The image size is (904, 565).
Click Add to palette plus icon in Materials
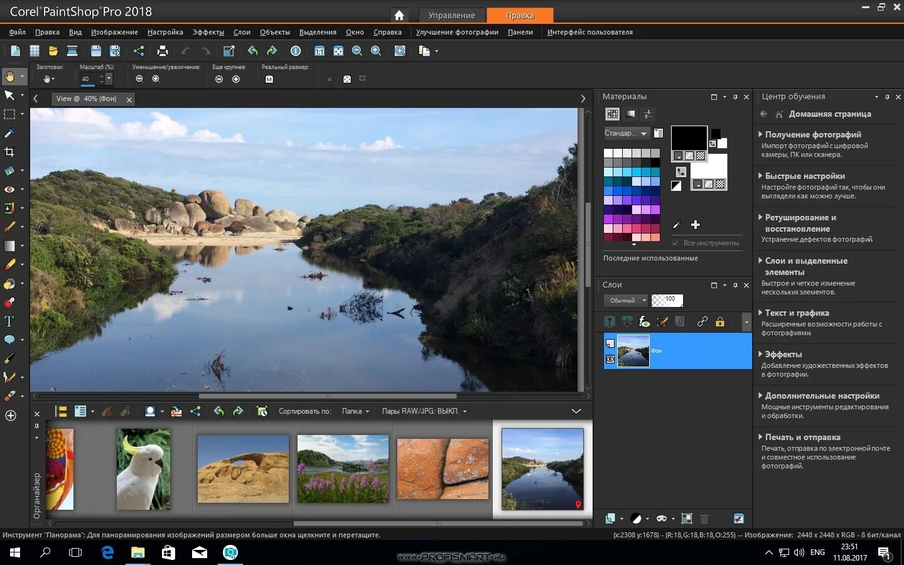[696, 225]
